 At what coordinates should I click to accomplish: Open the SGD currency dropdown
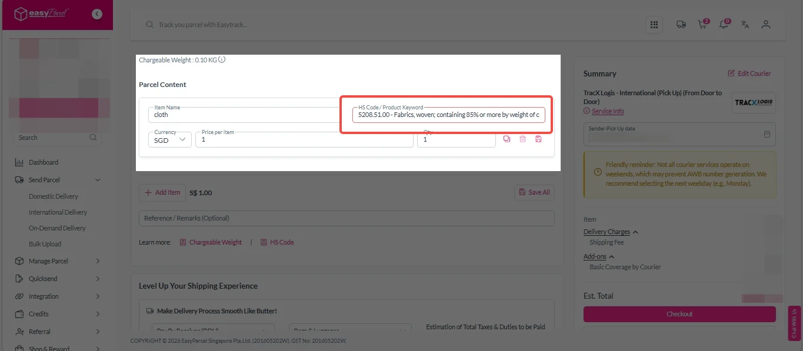click(x=169, y=140)
